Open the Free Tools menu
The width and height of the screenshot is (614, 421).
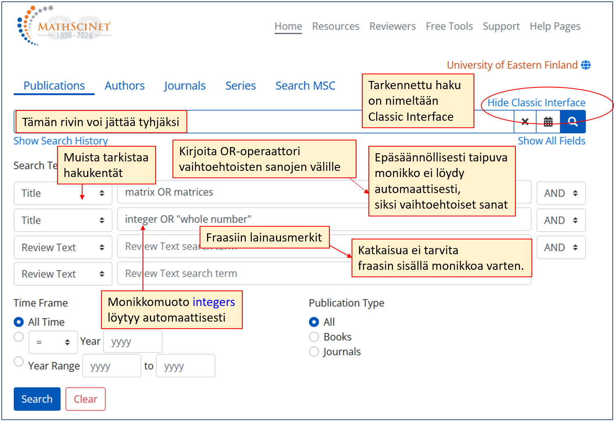point(449,26)
